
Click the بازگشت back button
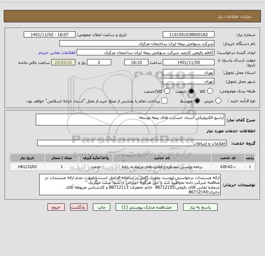79,207
